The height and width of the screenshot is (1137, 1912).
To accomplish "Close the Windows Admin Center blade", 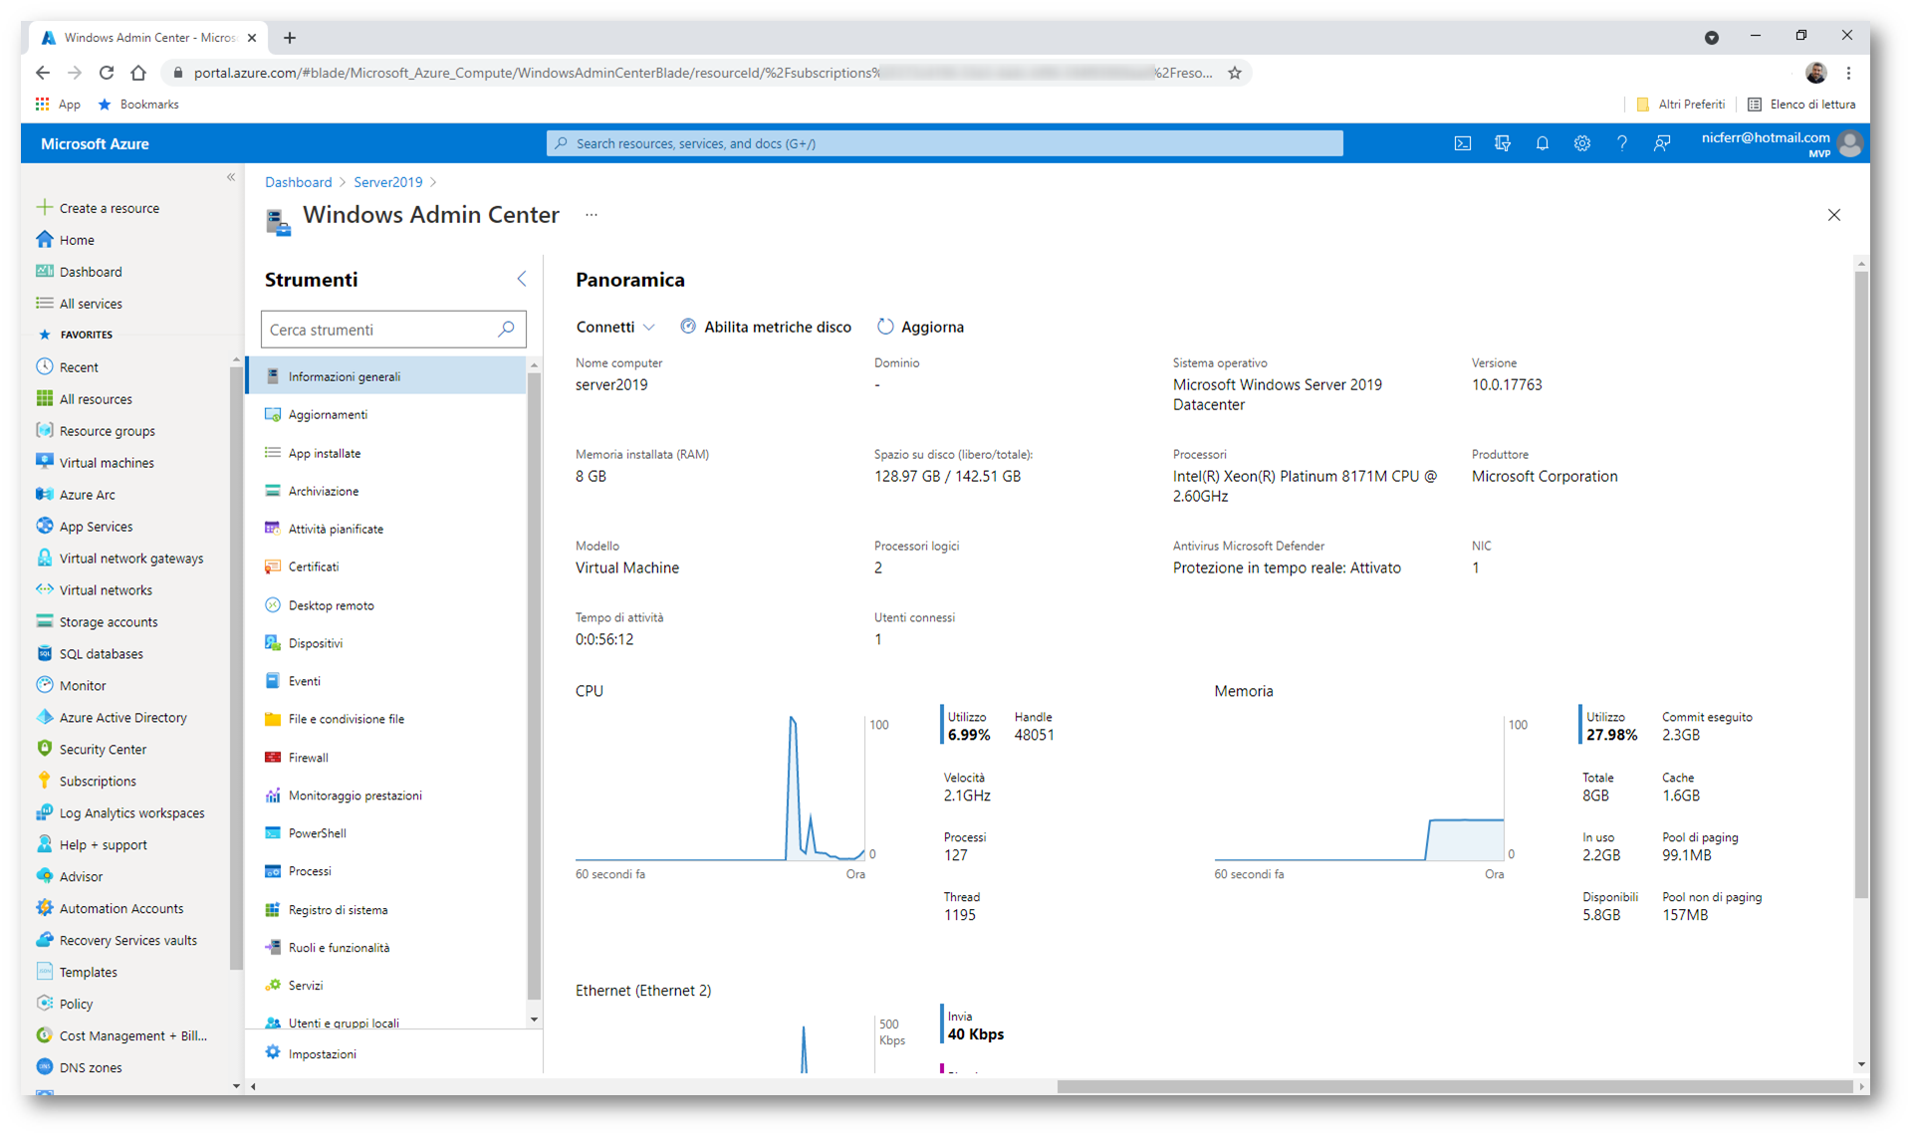I will click(1833, 215).
